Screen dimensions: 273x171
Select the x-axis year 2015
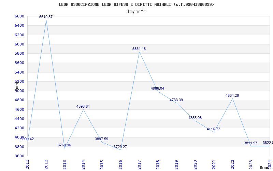102,165
